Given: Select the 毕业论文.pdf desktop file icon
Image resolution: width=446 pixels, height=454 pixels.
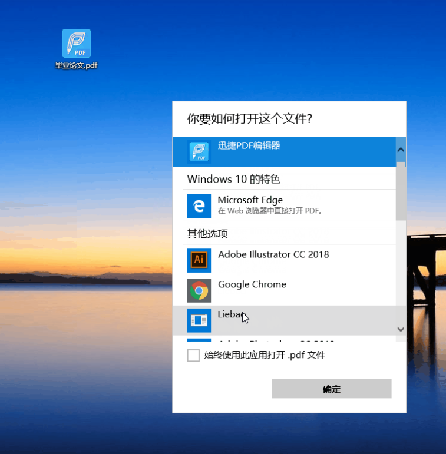Looking at the screenshot, I should coord(77,43).
